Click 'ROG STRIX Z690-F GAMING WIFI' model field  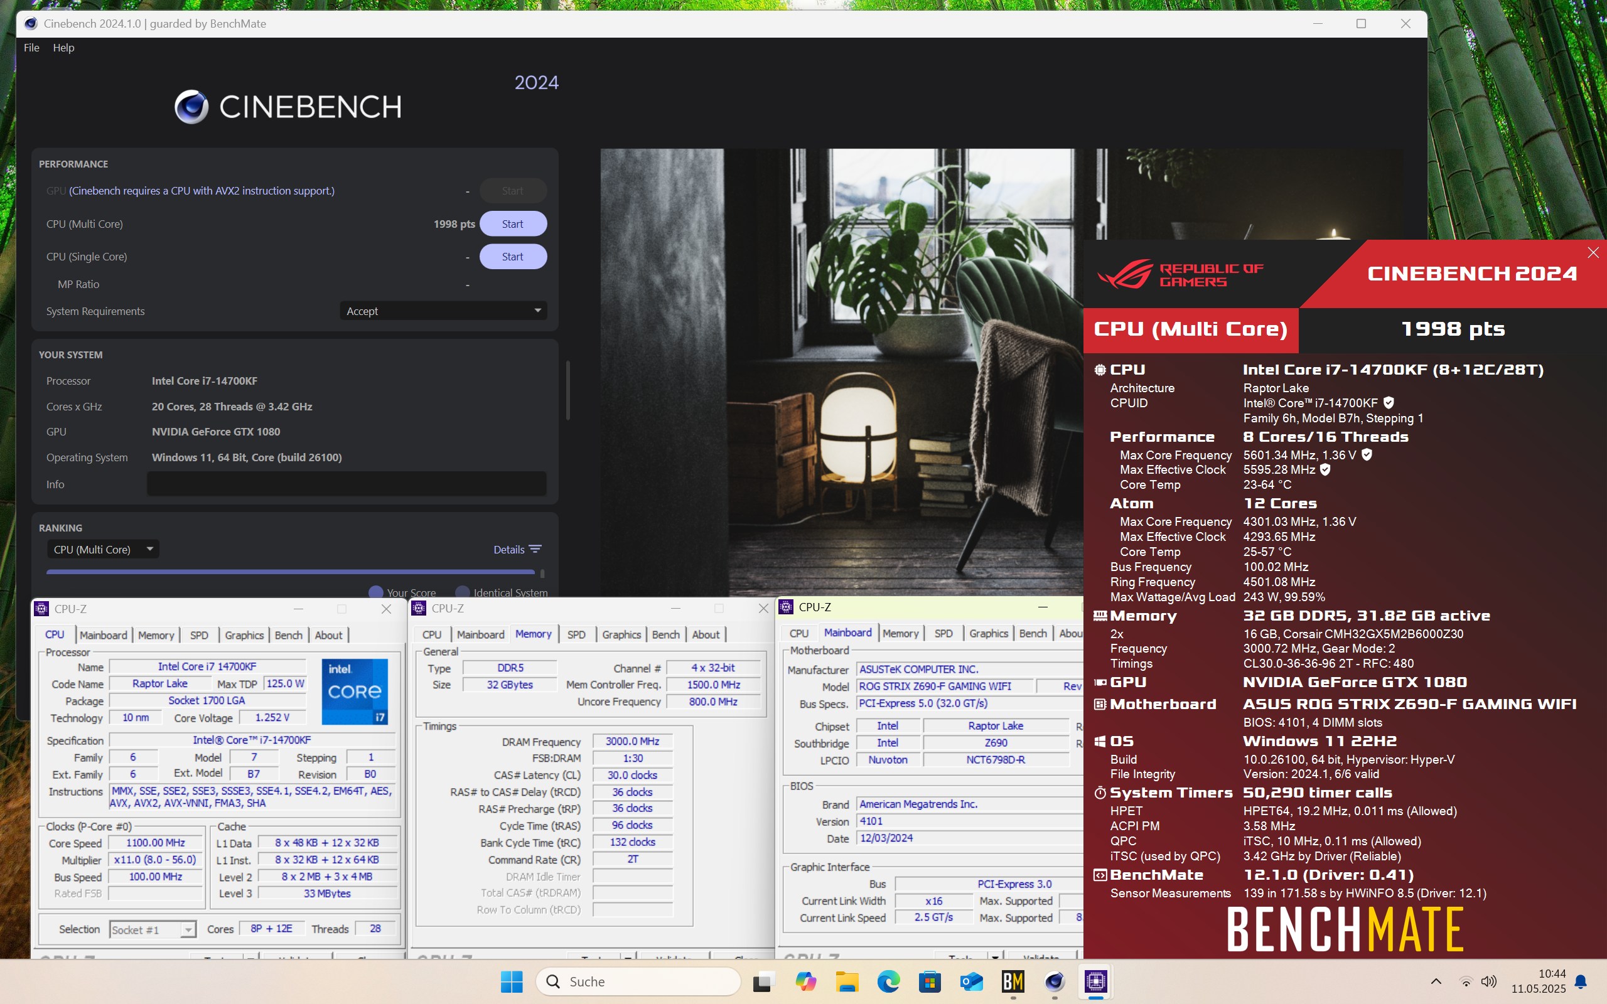tap(944, 686)
